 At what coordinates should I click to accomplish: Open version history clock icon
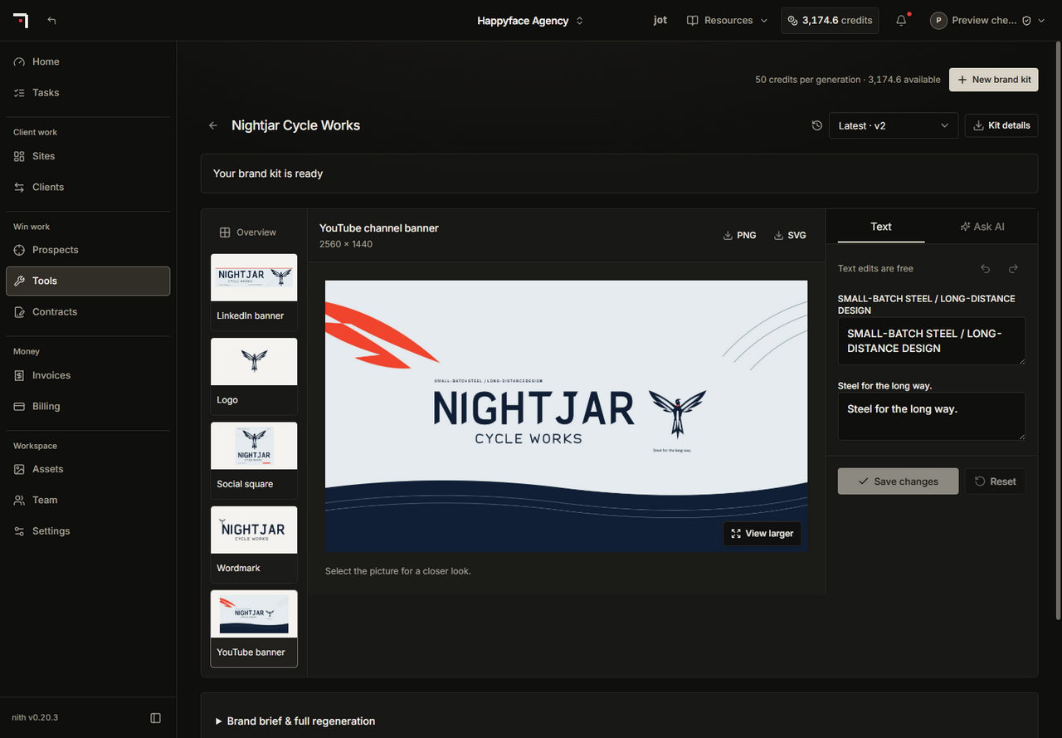[817, 125]
